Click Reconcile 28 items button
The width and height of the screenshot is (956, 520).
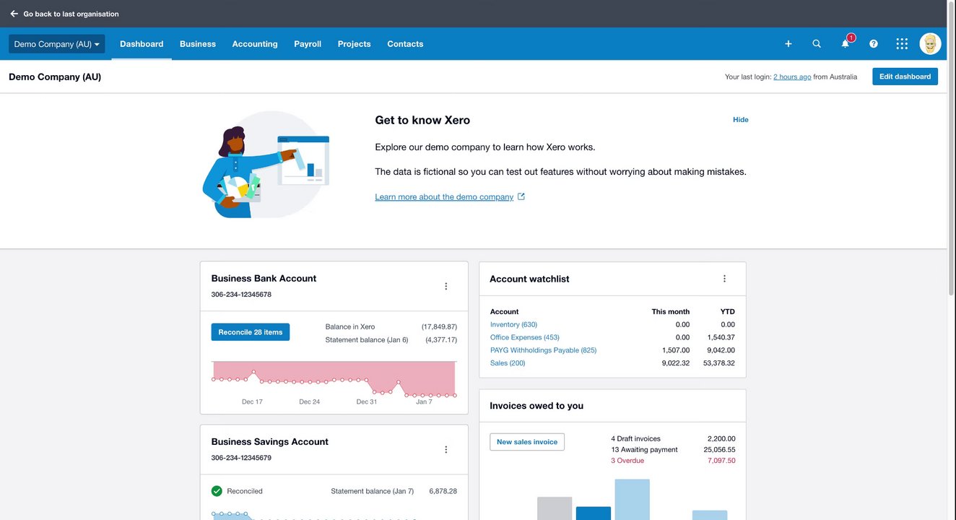pos(251,332)
